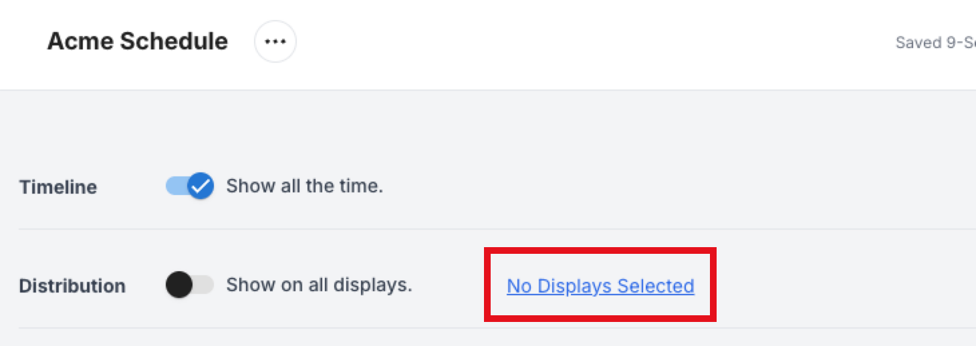Click the Acme Schedule title
976x346 pixels.
137,41
